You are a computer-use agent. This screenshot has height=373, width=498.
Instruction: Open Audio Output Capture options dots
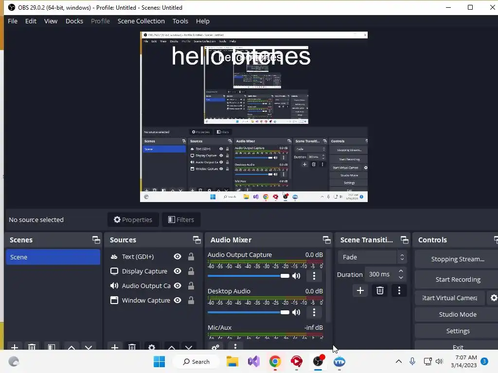click(314, 276)
